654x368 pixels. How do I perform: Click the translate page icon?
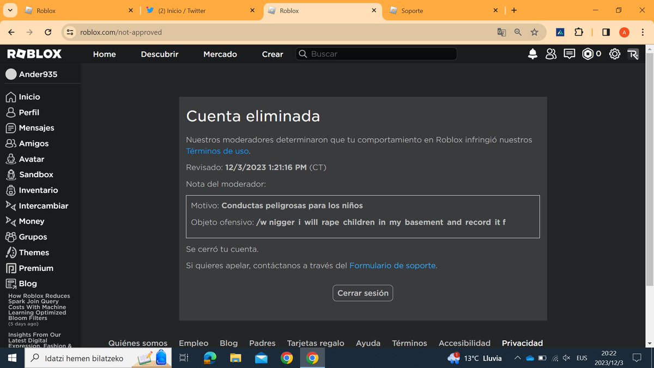(501, 32)
